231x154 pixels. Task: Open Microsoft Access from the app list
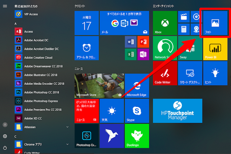[x=42, y=32]
